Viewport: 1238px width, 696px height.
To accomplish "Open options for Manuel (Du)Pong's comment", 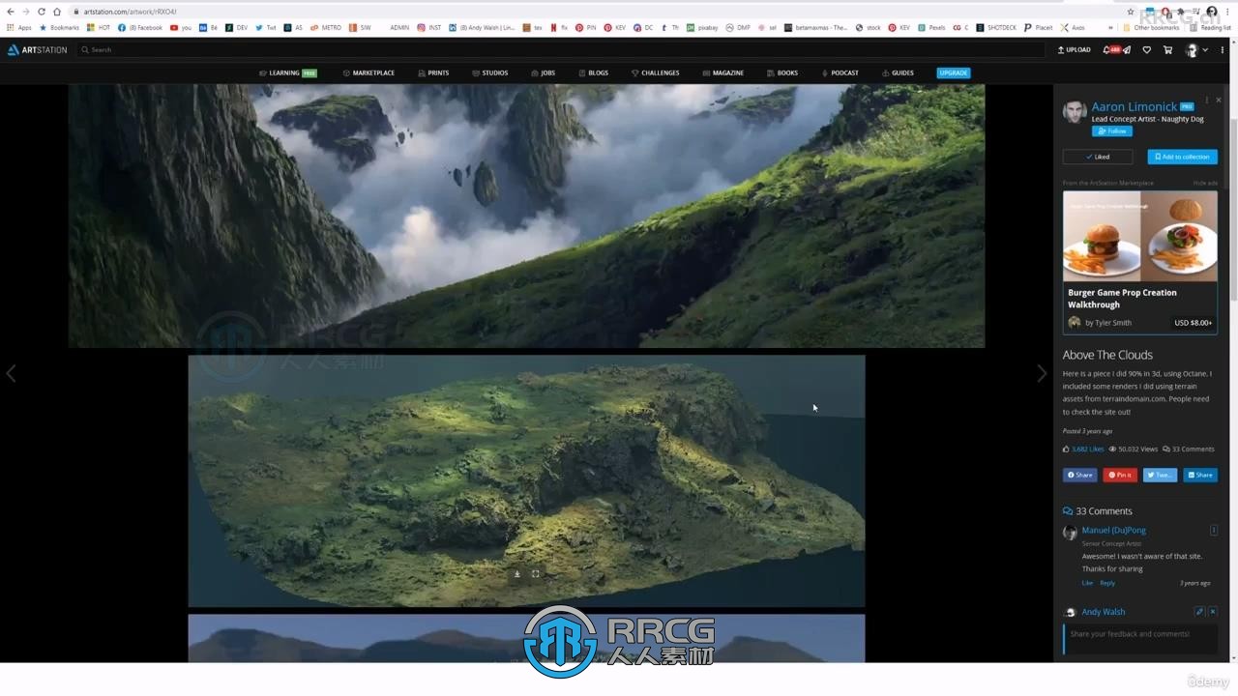I will tap(1214, 530).
